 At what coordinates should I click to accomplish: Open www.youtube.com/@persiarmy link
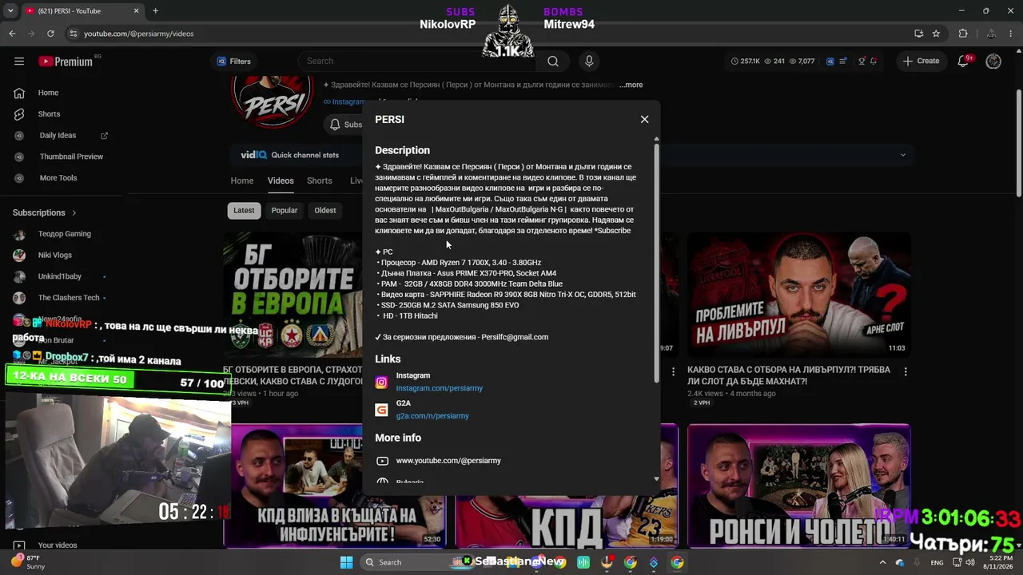point(448,461)
